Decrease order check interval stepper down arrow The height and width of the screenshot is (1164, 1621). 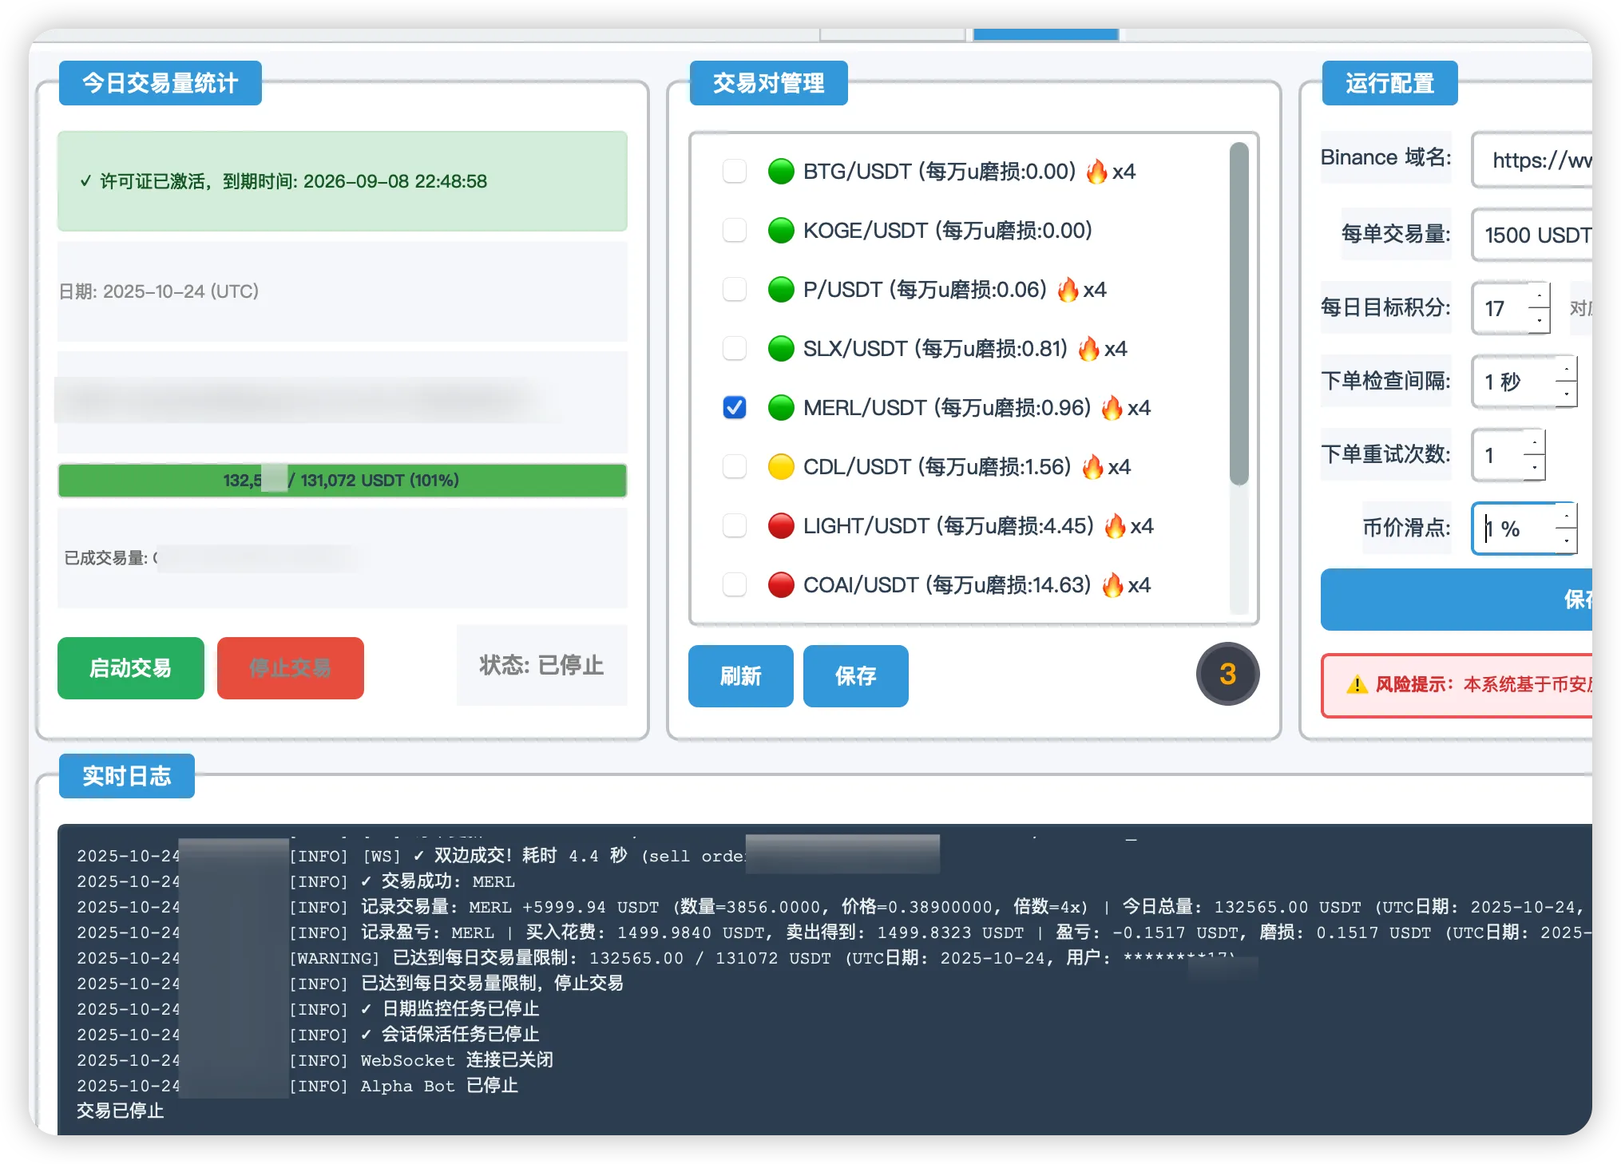pyautogui.click(x=1566, y=393)
